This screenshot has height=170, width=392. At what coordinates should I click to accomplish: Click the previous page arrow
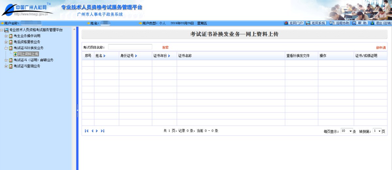pos(92,131)
